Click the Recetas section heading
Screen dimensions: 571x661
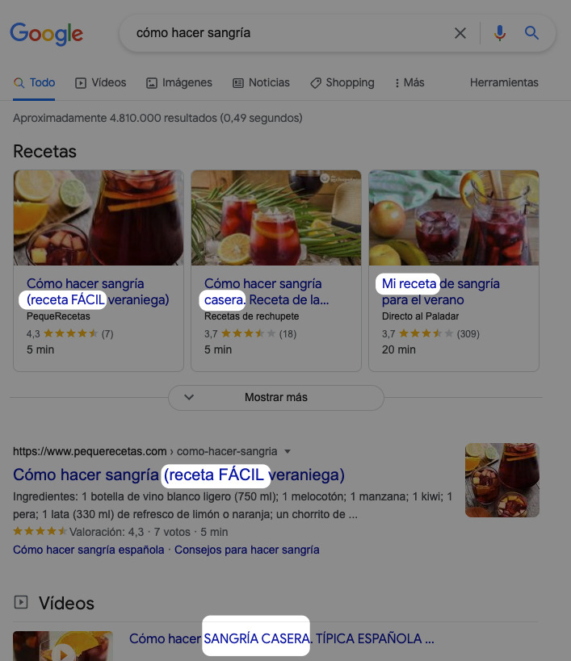click(x=44, y=152)
